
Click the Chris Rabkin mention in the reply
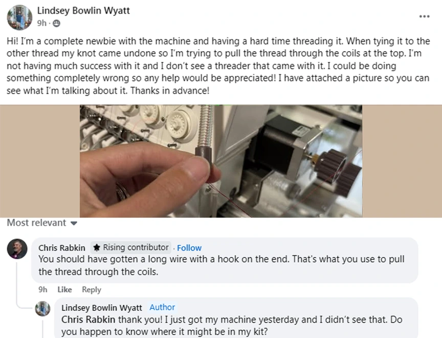pyautogui.click(x=88, y=320)
